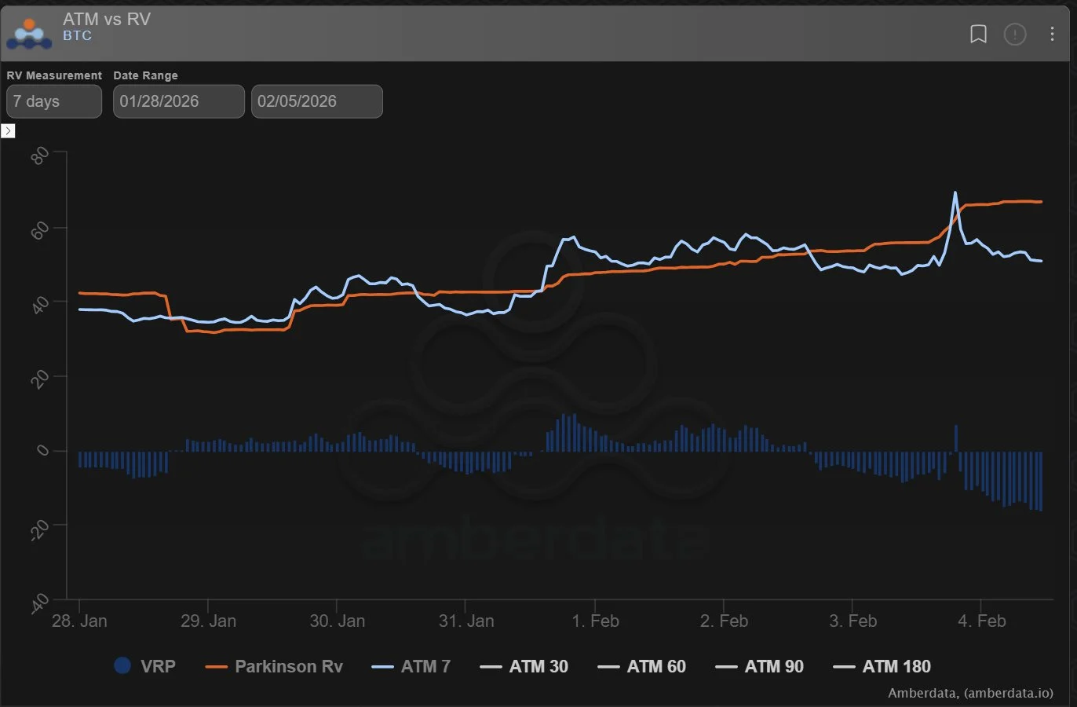This screenshot has height=707, width=1077.
Task: Click the start date field 01/28/2026
Action: 179,101
